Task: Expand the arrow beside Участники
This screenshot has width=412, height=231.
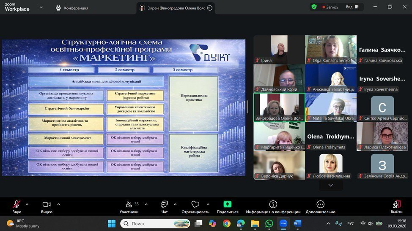Action: [x=146, y=204]
